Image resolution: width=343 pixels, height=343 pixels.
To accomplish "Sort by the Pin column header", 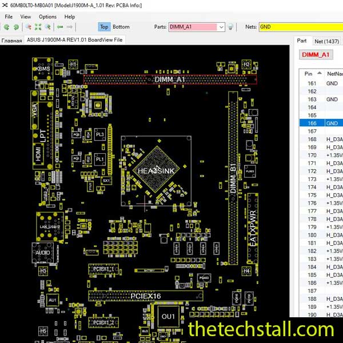I will 312,74.
